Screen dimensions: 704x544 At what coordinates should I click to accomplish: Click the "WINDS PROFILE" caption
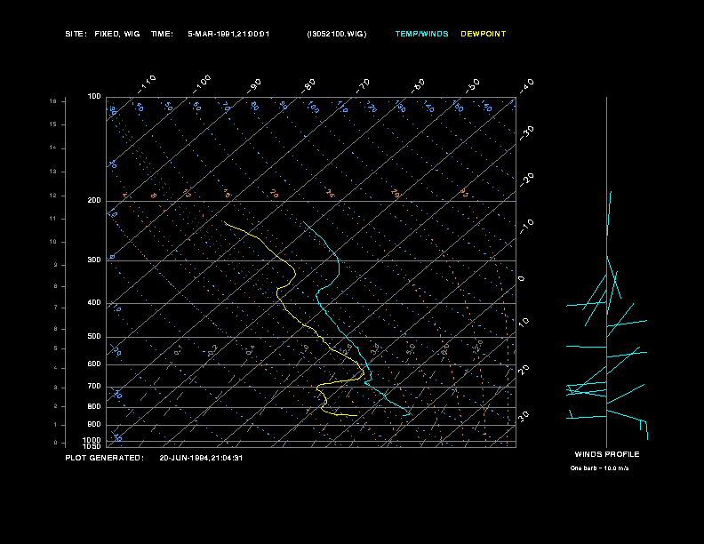607,454
